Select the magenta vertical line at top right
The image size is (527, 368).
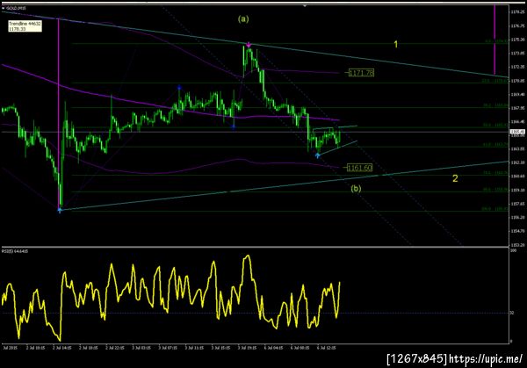pyautogui.click(x=495, y=40)
